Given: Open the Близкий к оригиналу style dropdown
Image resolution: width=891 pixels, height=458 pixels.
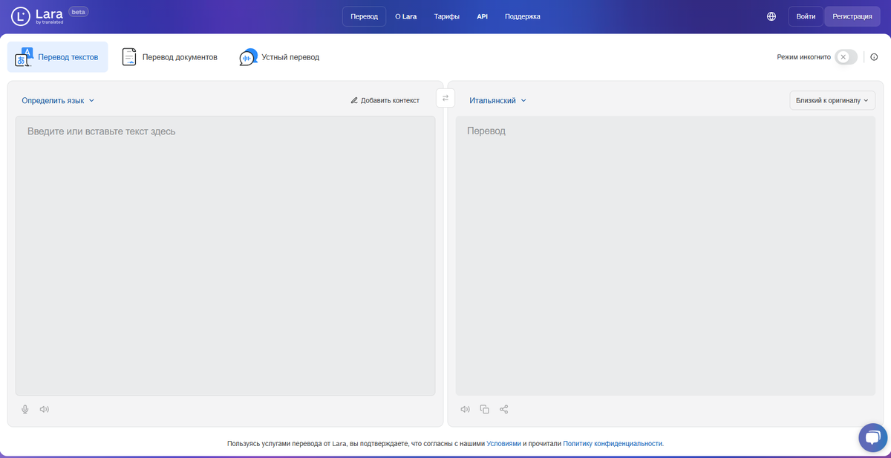Looking at the screenshot, I should click(832, 99).
